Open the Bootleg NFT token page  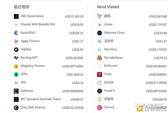29,58
